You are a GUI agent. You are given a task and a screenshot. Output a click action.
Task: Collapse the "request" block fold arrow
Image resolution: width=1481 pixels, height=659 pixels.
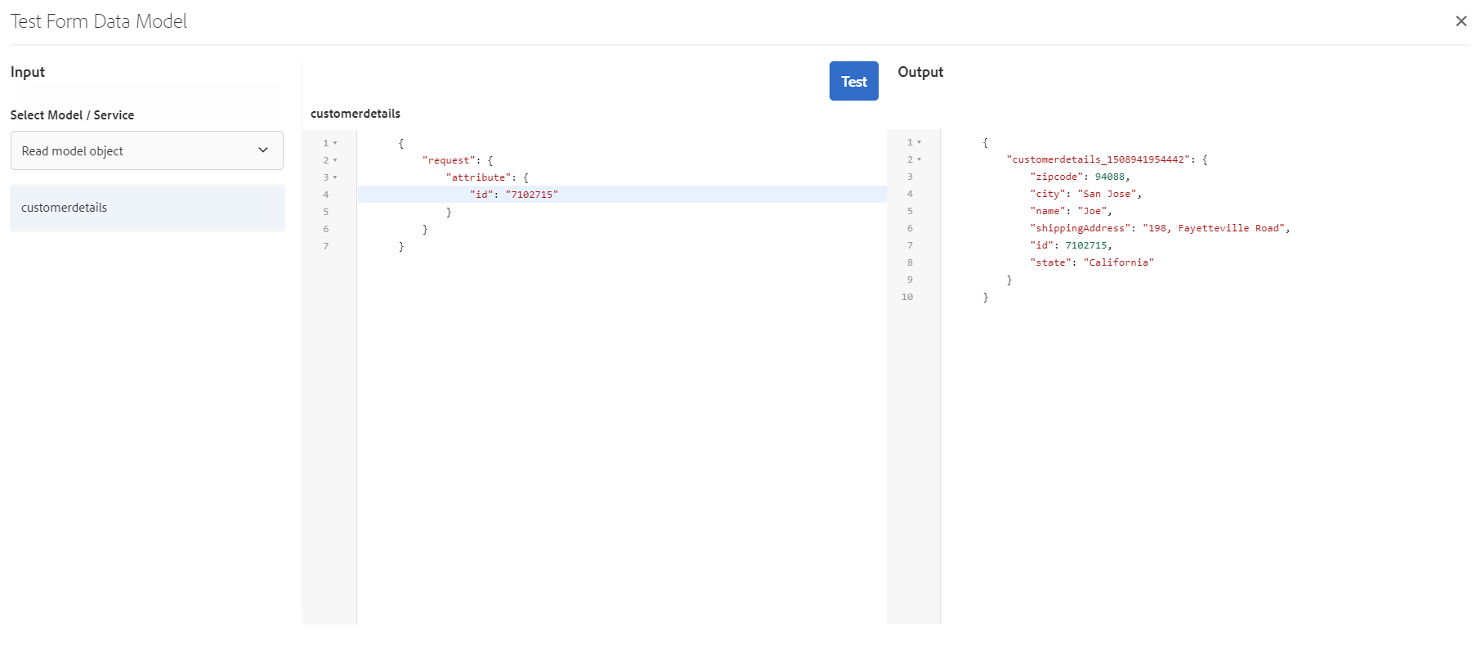point(335,160)
